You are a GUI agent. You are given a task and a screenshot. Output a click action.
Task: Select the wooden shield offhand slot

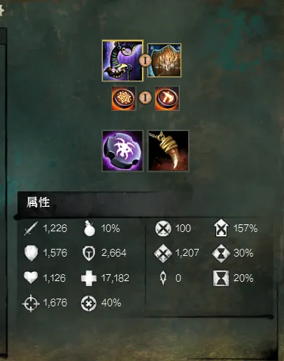tap(164, 60)
